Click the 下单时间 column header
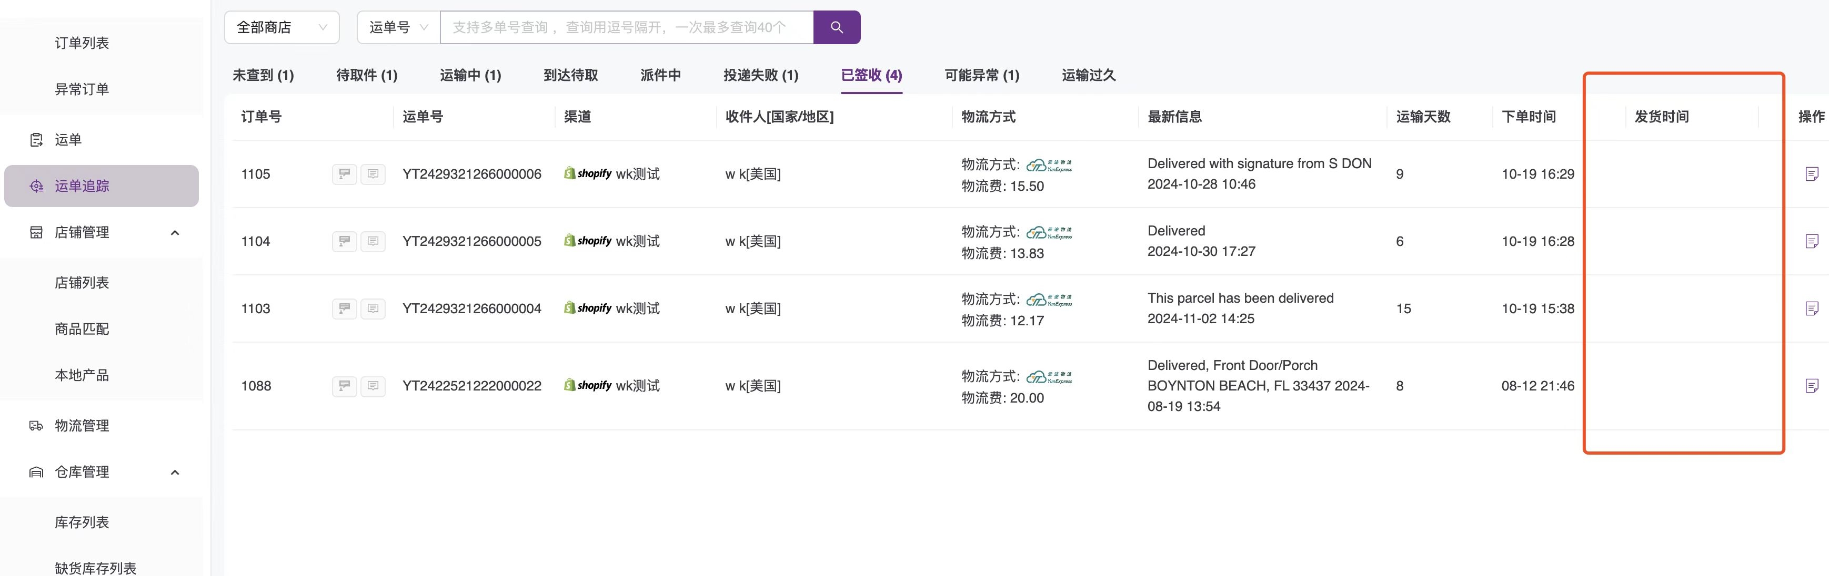1829x576 pixels. click(x=1529, y=117)
